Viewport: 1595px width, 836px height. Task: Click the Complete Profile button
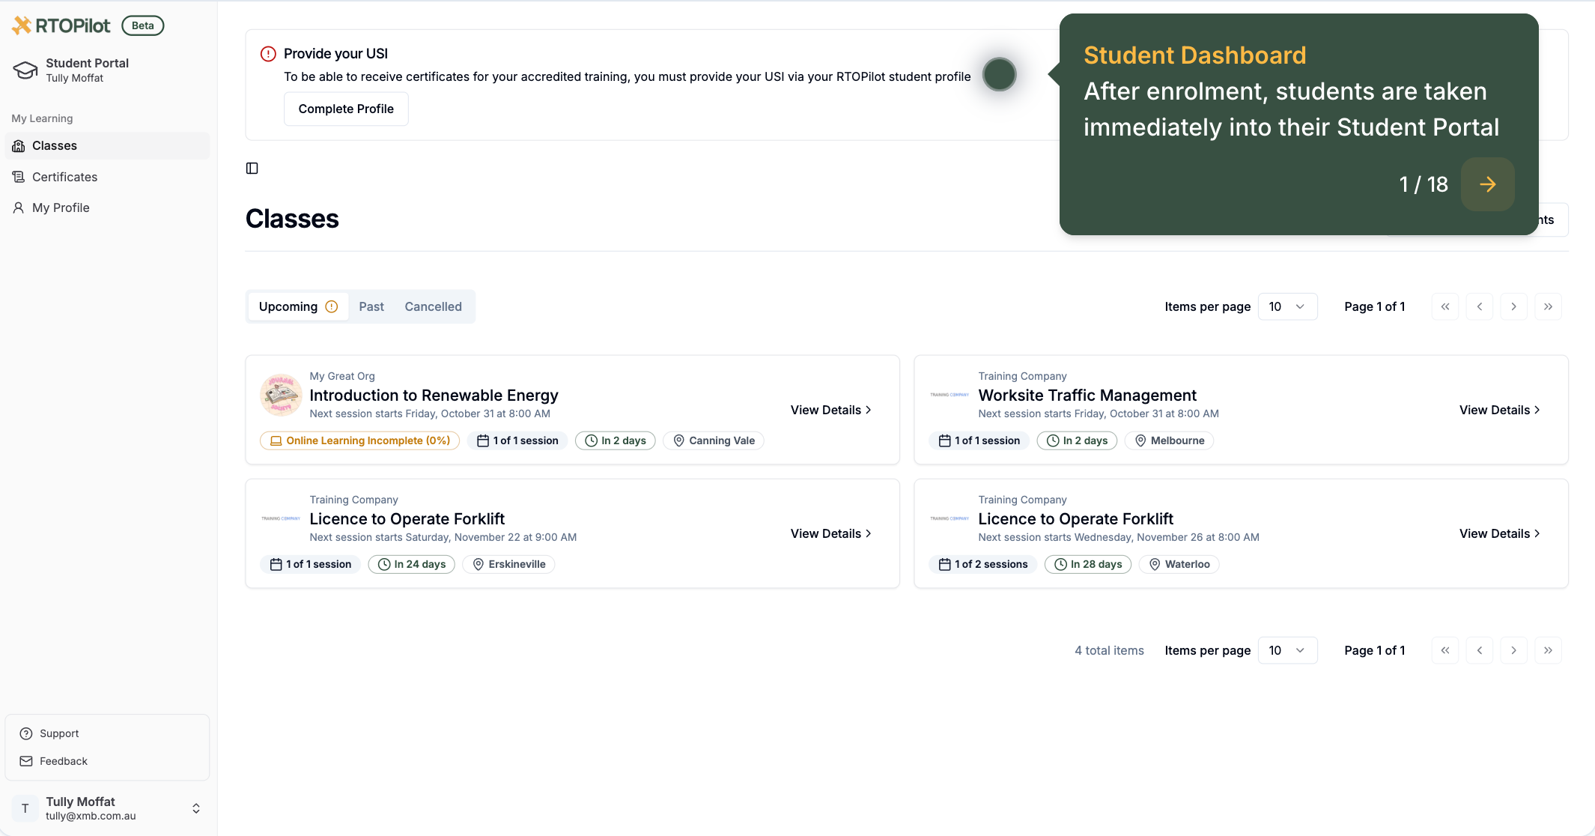[x=345, y=109]
